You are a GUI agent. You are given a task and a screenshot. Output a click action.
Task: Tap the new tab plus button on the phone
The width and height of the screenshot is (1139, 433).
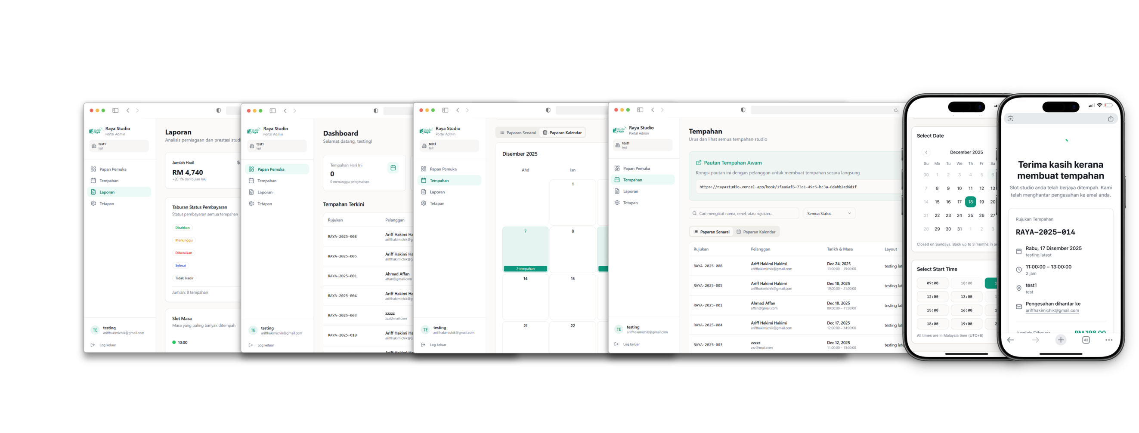click(1061, 340)
